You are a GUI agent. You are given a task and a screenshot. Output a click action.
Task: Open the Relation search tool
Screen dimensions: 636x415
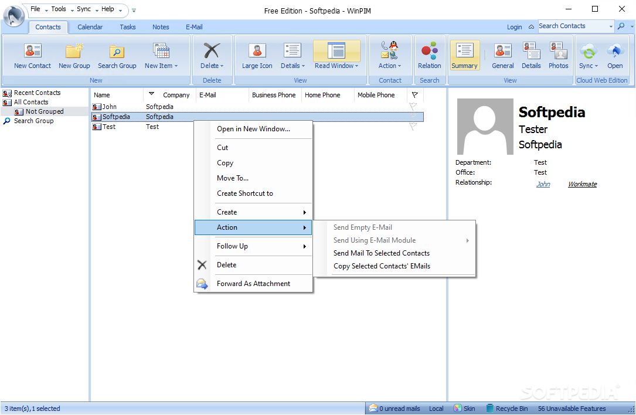tap(429, 56)
